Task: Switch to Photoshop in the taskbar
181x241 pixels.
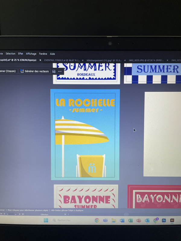Action: tap(164, 220)
